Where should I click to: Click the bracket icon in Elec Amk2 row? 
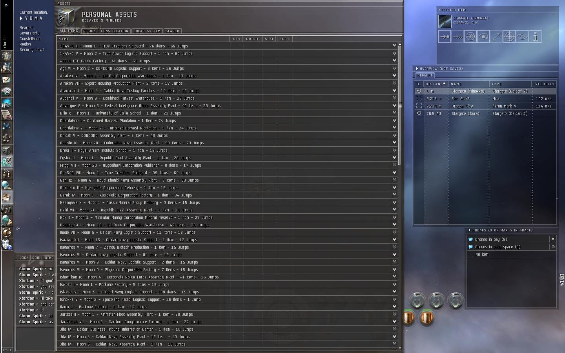(419, 98)
